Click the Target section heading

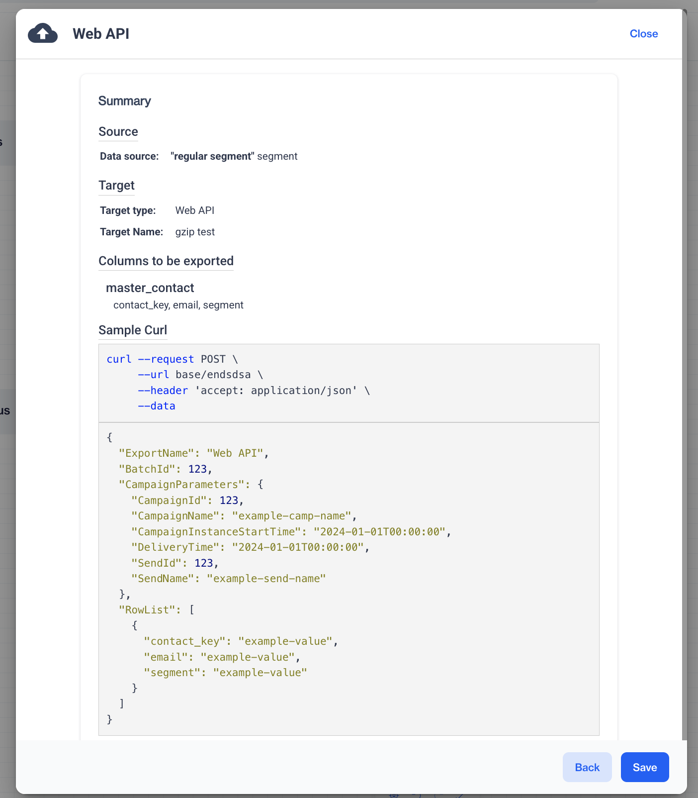116,186
